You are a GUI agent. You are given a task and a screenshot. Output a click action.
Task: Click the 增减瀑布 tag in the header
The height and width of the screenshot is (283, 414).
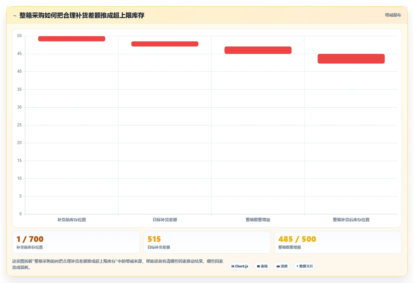tap(393, 15)
